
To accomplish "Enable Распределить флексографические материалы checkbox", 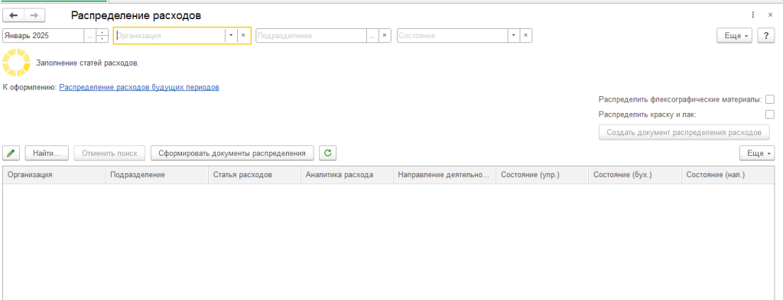I will [769, 99].
